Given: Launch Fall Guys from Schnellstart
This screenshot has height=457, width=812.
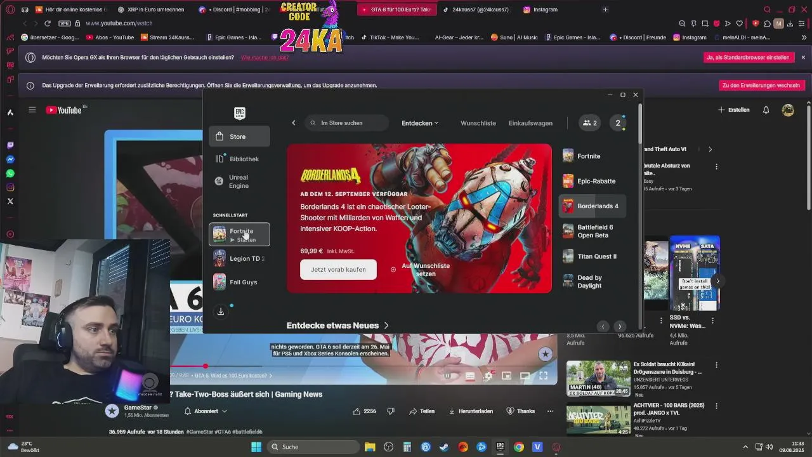Looking at the screenshot, I should pyautogui.click(x=239, y=282).
